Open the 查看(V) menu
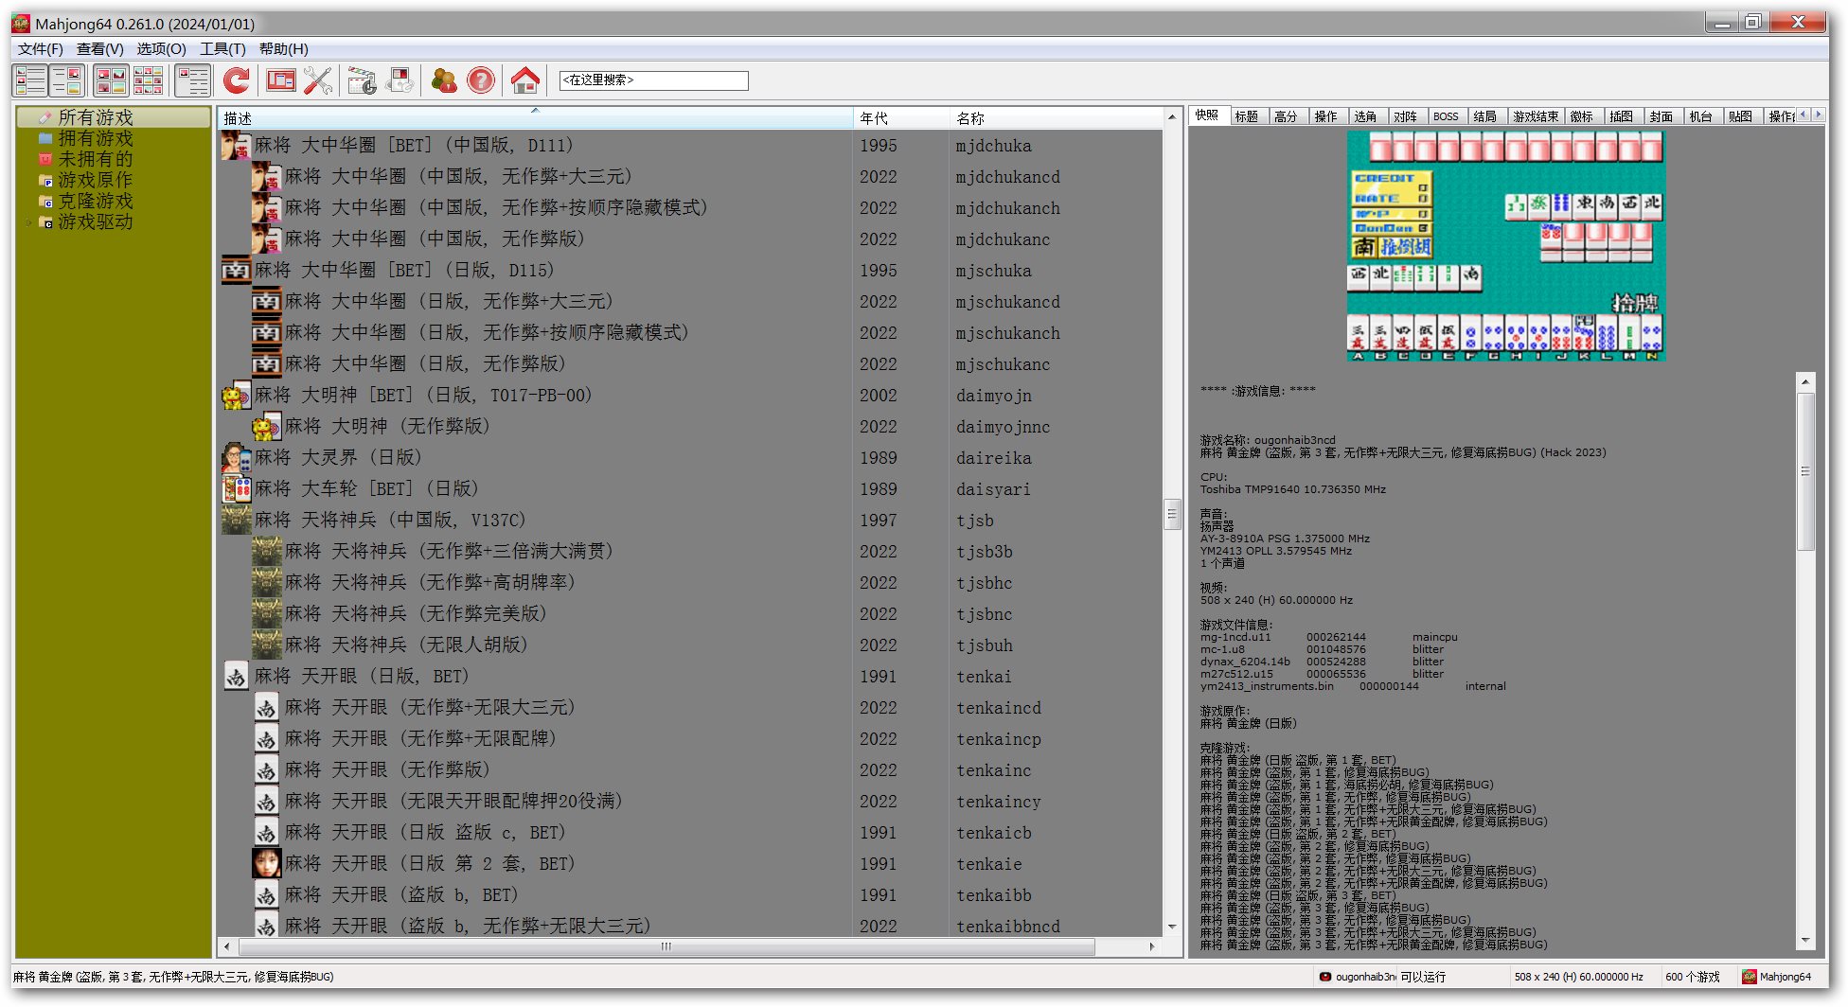Image resolution: width=1848 pixels, height=1007 pixels. point(99,48)
